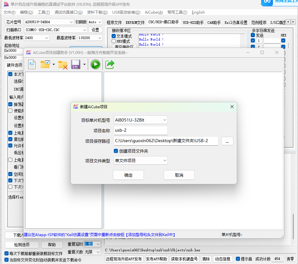The width and height of the screenshot is (298, 264).
Task: Click the 清零 button
Action: (290, 259)
